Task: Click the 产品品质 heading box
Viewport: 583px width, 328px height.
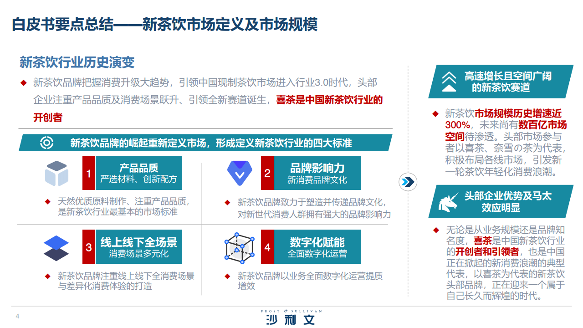Action: pyautogui.click(x=139, y=173)
